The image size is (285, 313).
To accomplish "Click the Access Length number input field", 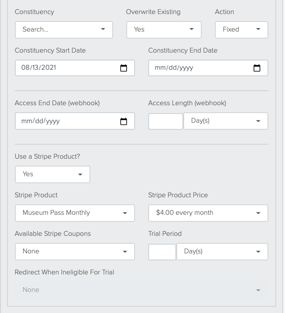I will tap(166, 121).
